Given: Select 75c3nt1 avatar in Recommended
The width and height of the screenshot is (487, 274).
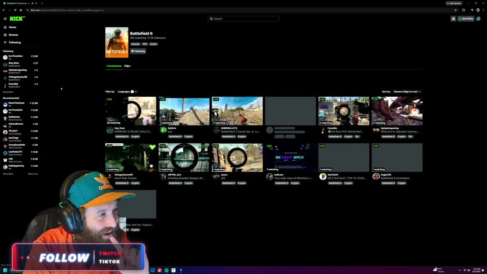Looking at the screenshot, I should [x=5, y=132].
